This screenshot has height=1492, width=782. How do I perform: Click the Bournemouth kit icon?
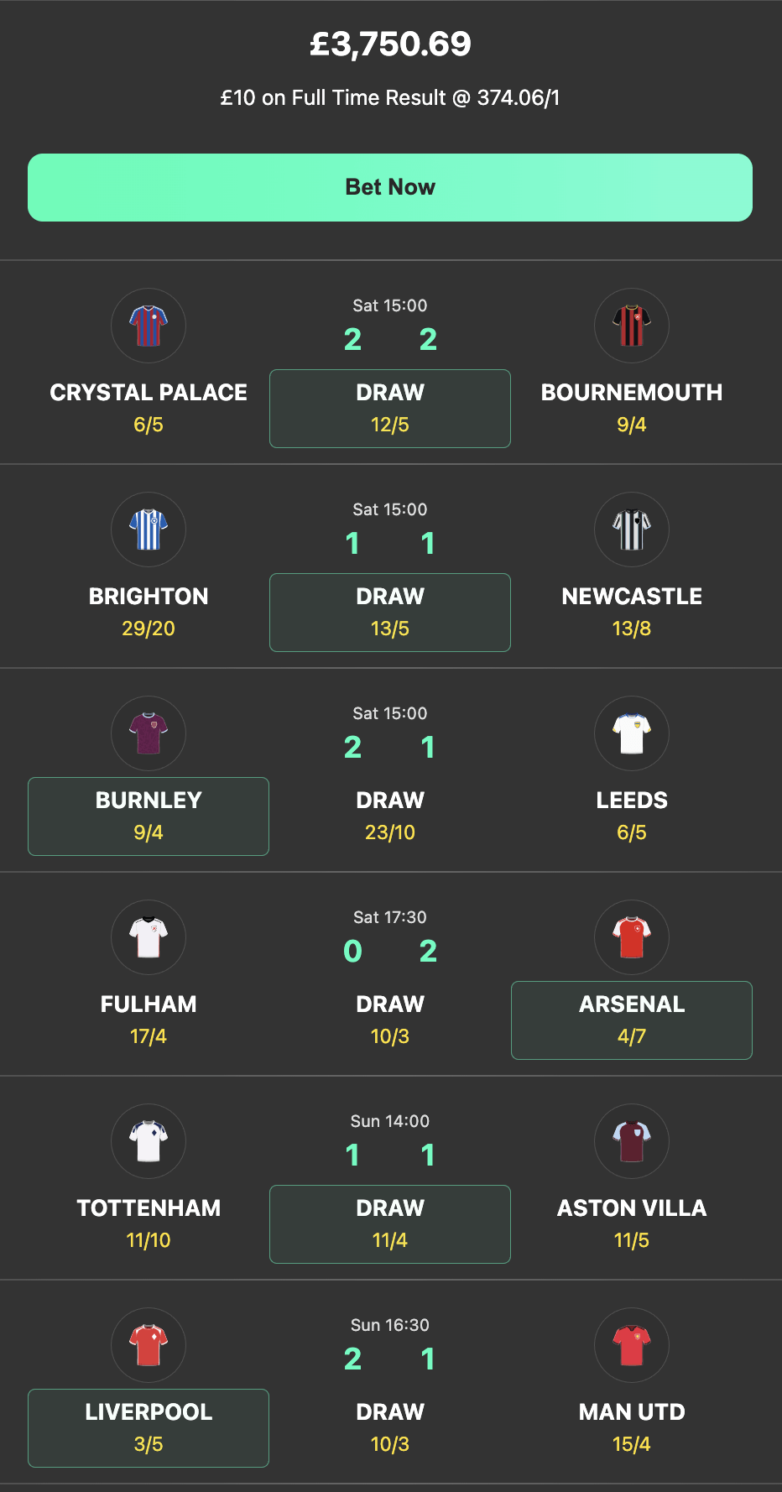(632, 326)
